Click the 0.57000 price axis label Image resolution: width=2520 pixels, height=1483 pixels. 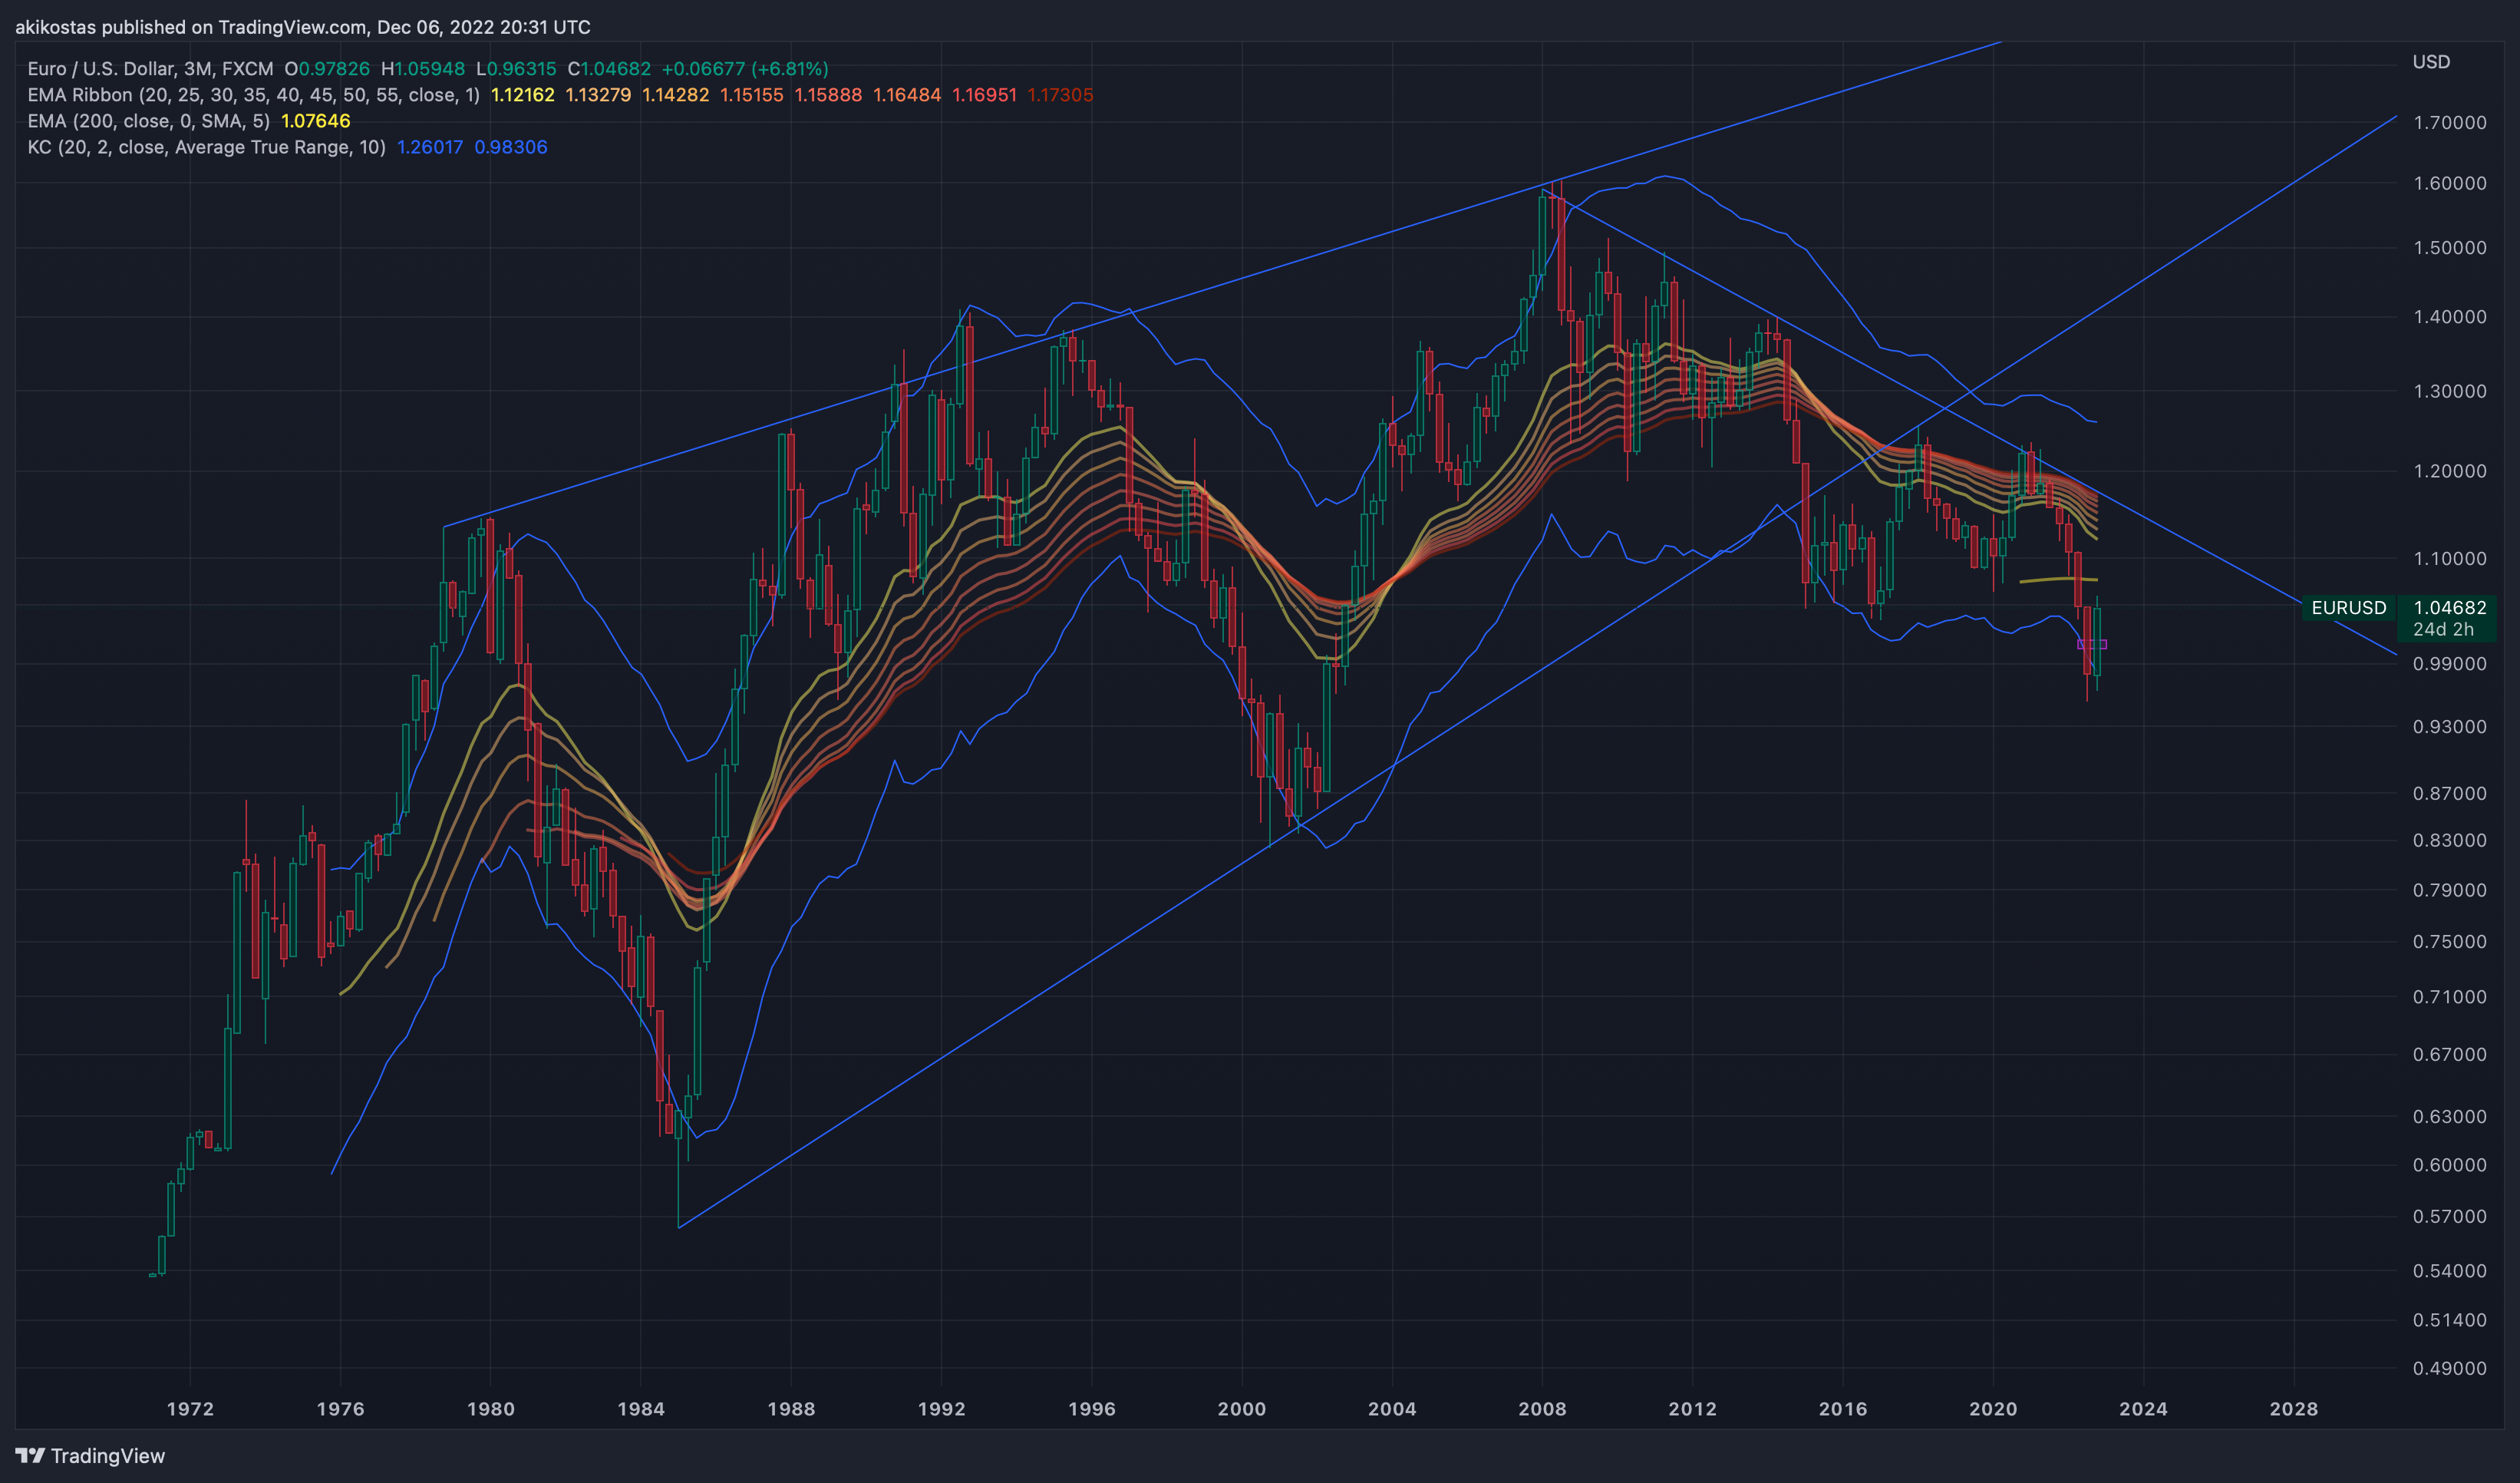(2450, 1217)
